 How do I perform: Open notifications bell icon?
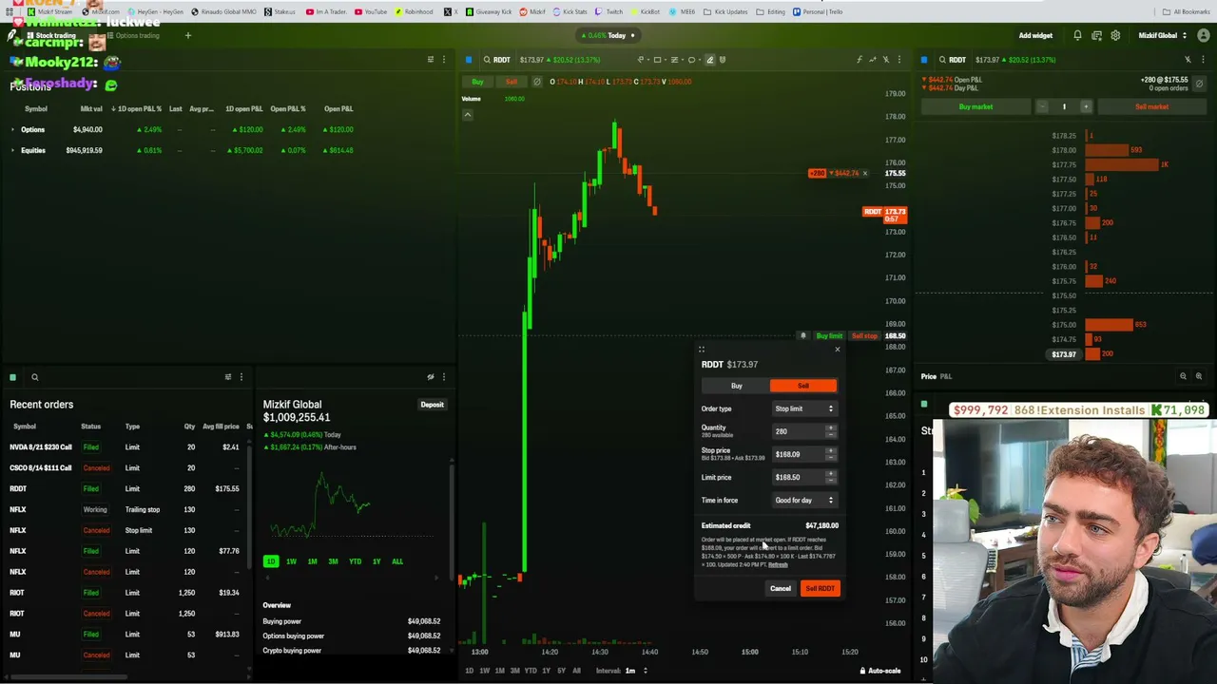[x=1077, y=36]
